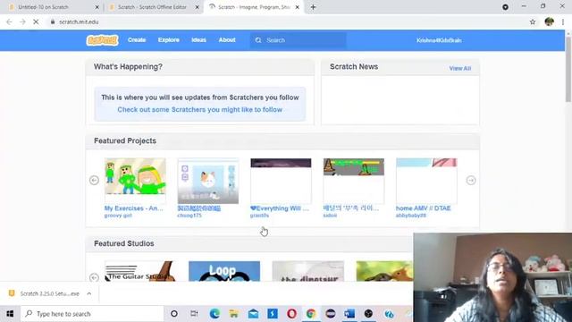572x322 pixels.
Task: Show previous Featured Projects with the left arrow
Action: tap(94, 181)
